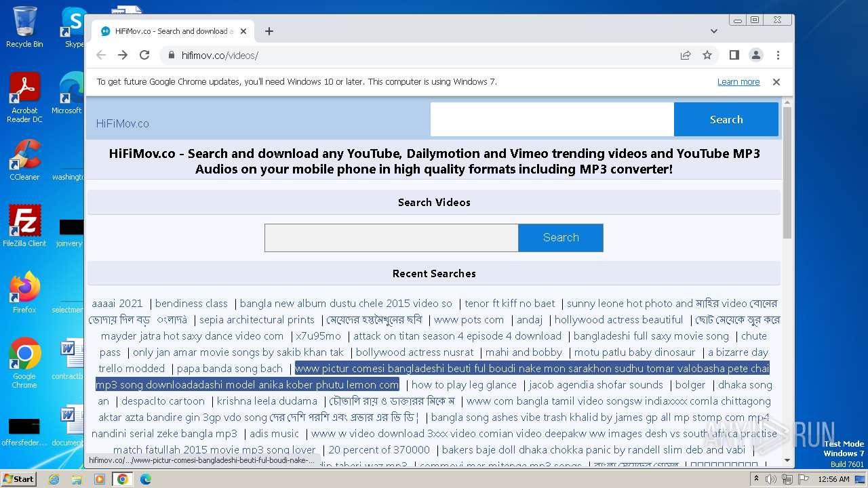Click the vertical page scrollbar thumb

pyautogui.click(x=787, y=173)
